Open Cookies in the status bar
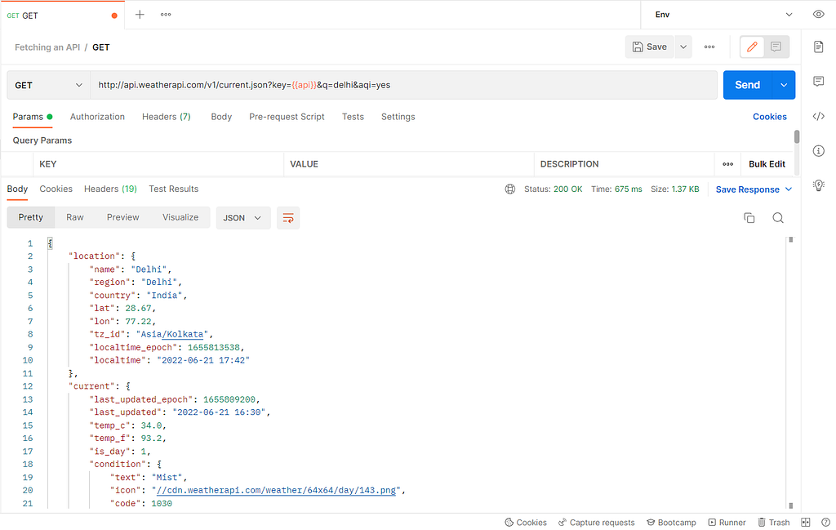The height and width of the screenshot is (530, 836). click(526, 523)
